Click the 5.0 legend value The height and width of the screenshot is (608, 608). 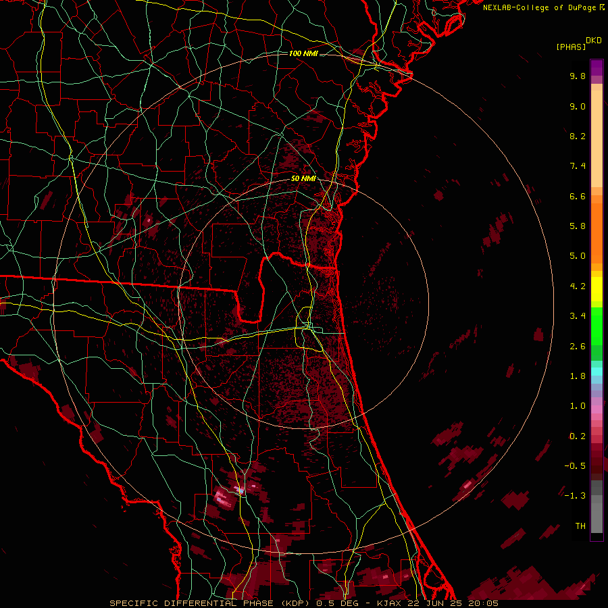[x=578, y=256]
